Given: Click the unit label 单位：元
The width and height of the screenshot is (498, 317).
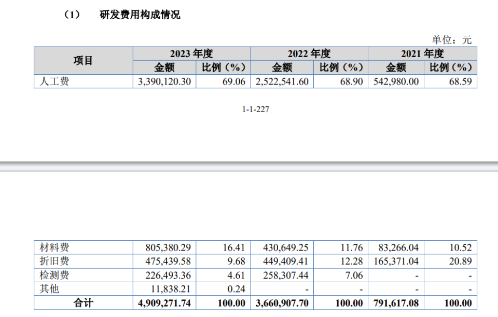Looking at the screenshot, I should pyautogui.click(x=452, y=40).
